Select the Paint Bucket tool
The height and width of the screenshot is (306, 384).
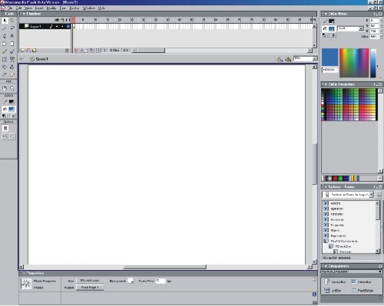[x=12, y=67]
